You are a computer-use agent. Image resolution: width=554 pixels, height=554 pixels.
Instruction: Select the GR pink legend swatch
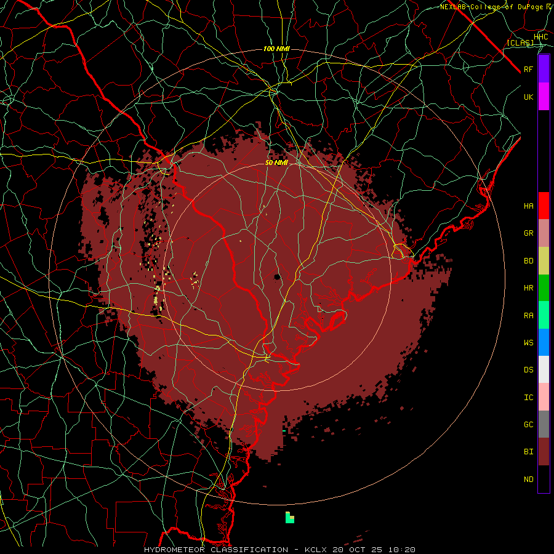coord(544,233)
